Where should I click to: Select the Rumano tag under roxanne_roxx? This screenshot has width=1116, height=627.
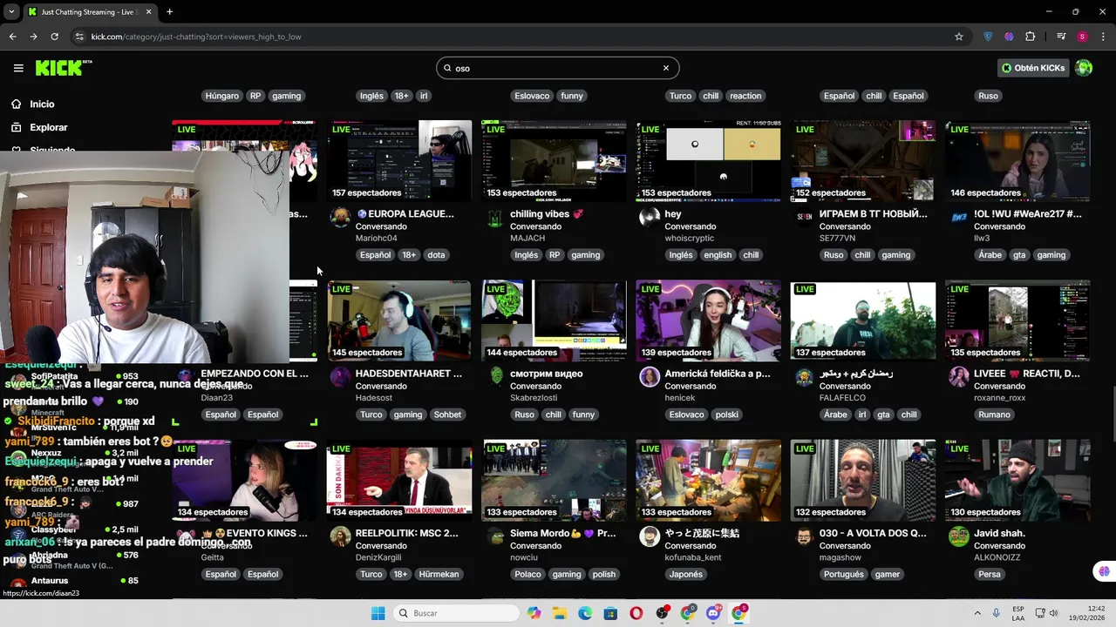(994, 415)
